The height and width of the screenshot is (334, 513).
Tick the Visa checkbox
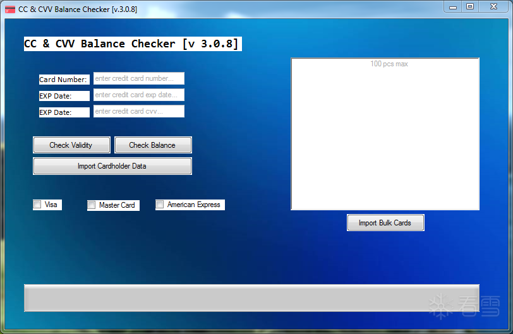[x=37, y=205]
